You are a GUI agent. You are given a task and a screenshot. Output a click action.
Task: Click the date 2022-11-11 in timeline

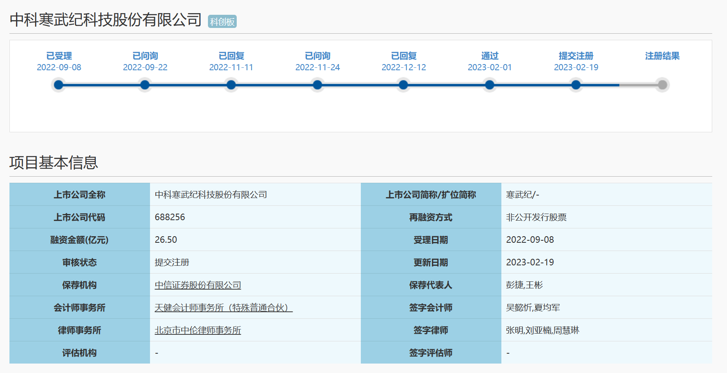tap(231, 67)
